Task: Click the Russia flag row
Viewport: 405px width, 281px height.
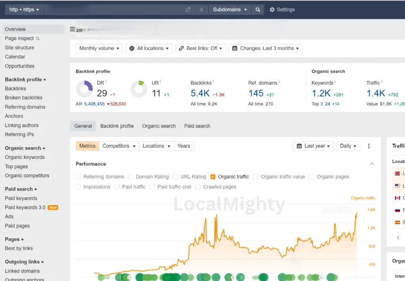Action: click(x=399, y=210)
